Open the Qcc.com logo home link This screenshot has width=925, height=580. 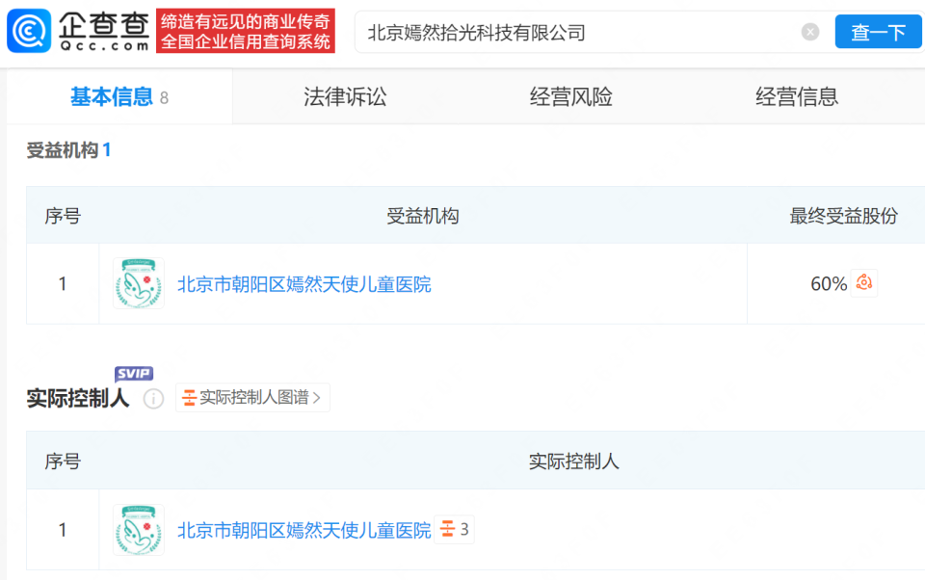point(78,31)
